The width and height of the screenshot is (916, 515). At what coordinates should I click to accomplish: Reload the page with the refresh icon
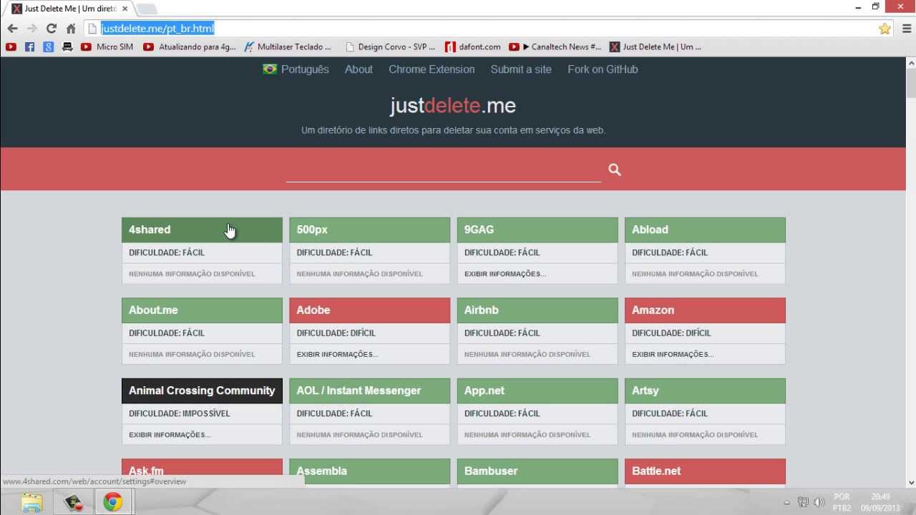(51, 29)
